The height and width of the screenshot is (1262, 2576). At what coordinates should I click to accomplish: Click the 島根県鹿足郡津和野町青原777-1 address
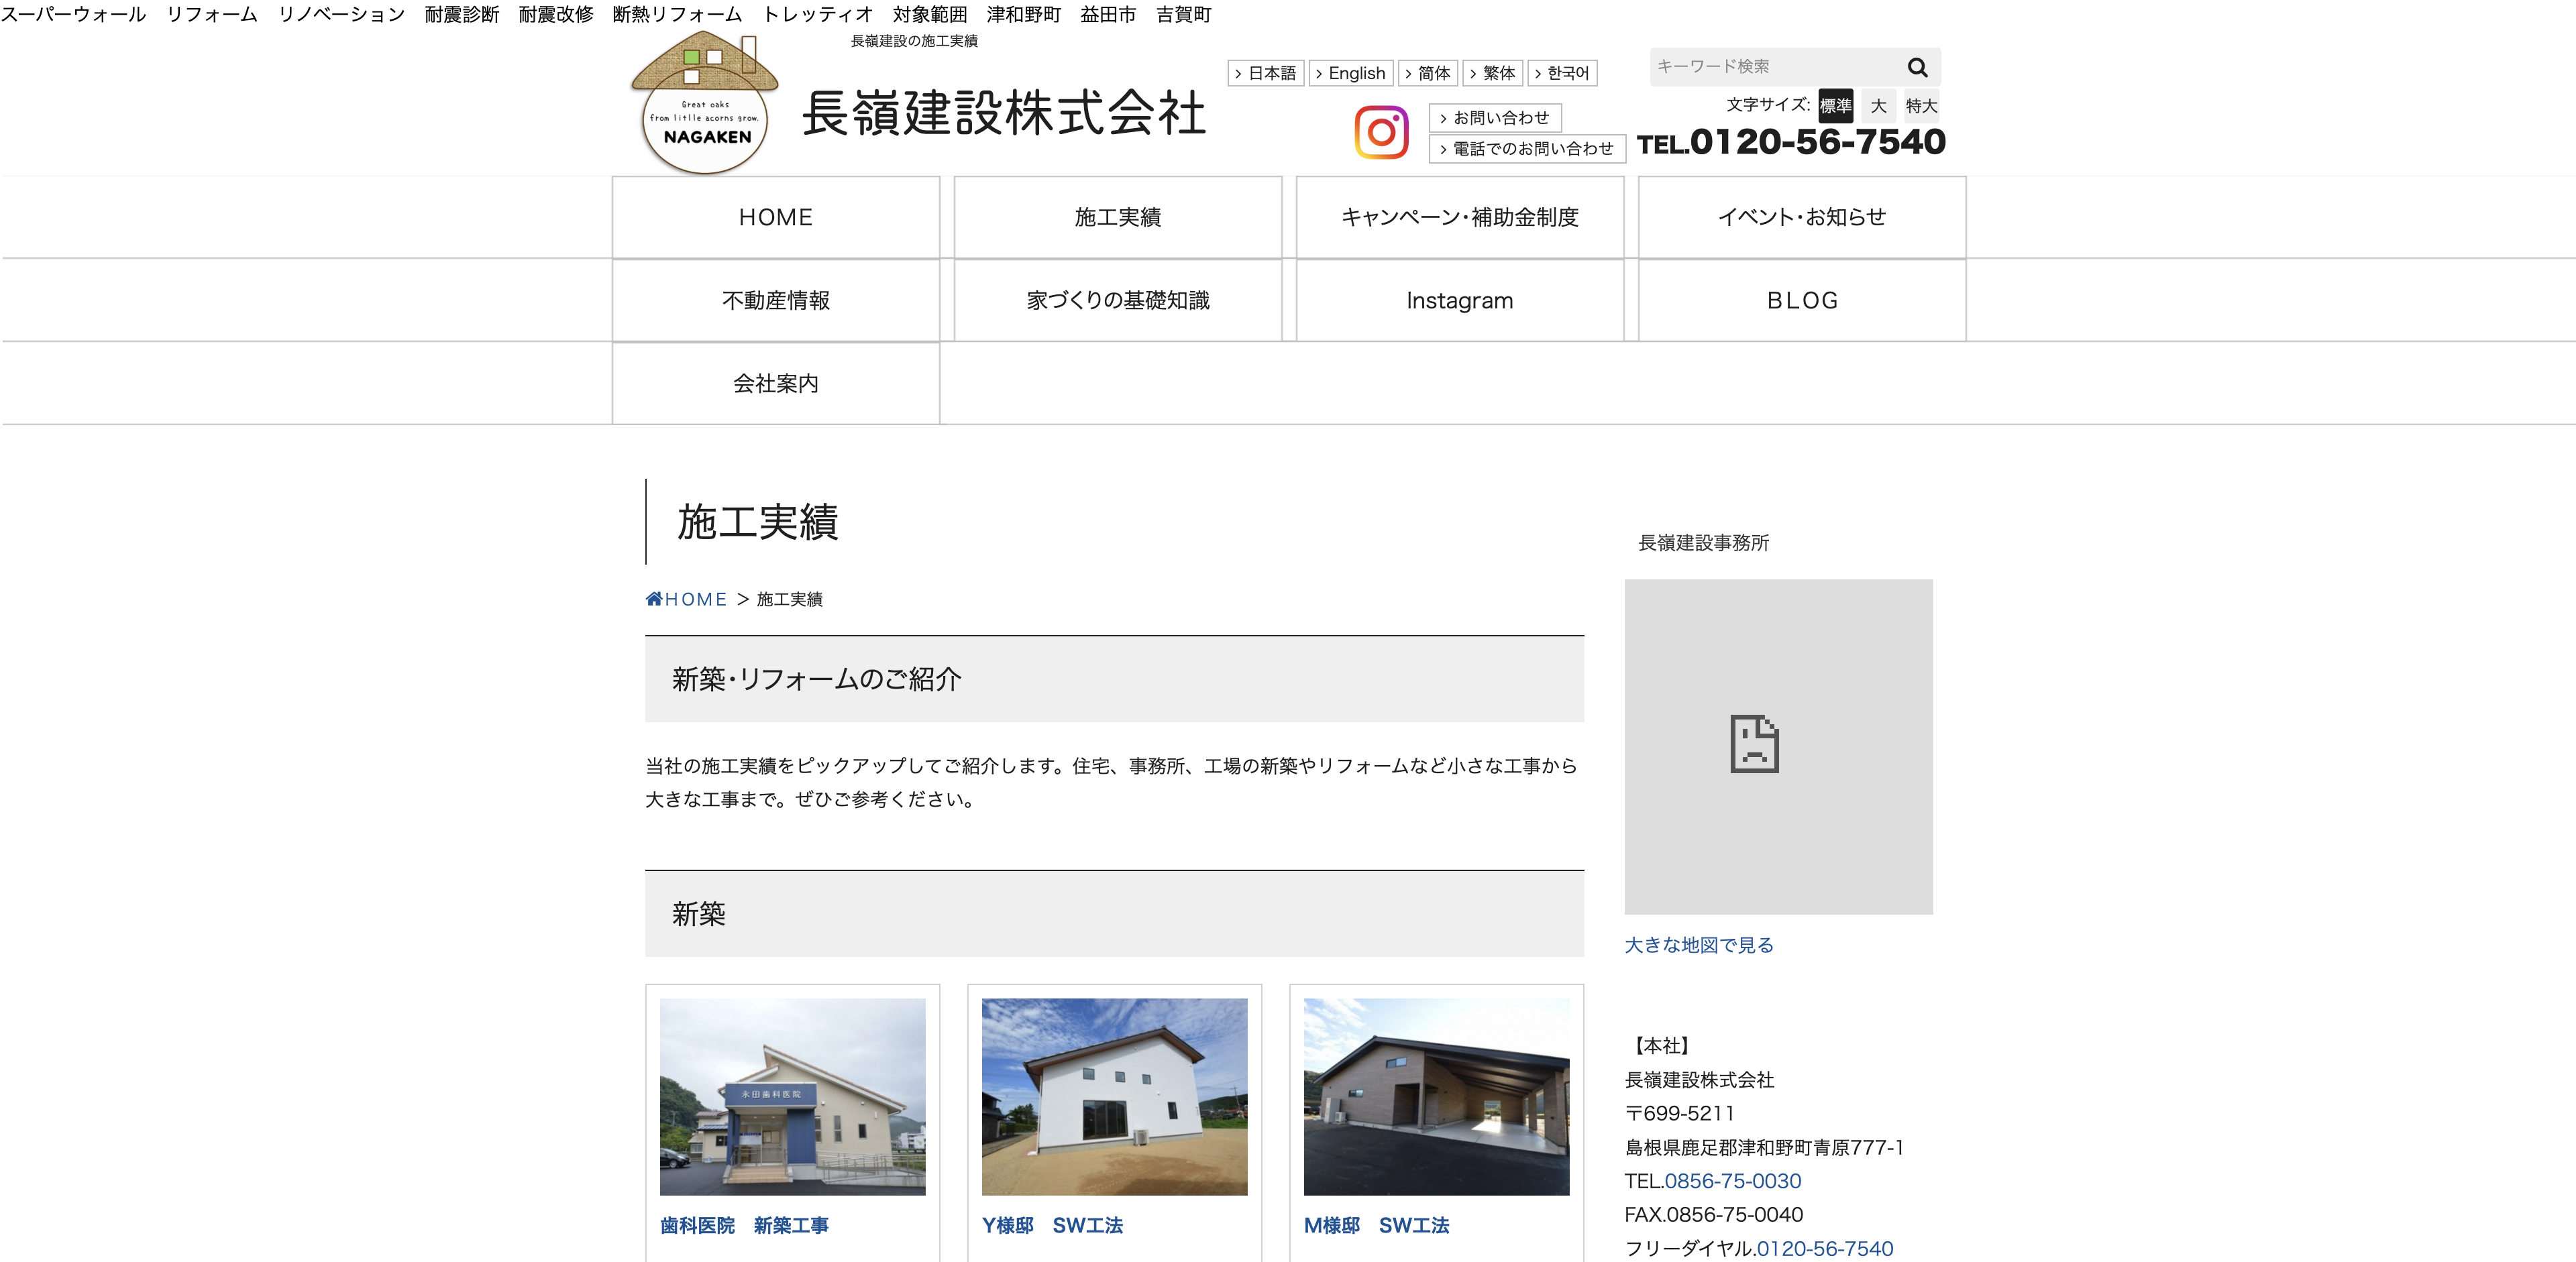(1764, 1147)
